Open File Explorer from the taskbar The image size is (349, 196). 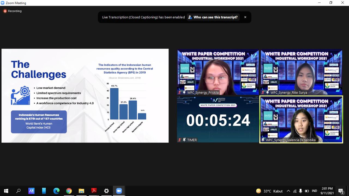point(81,191)
